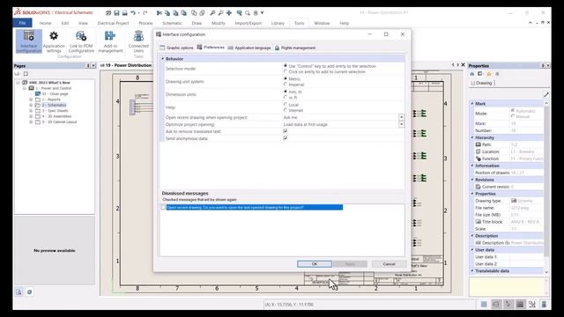This screenshot has width=564, height=317.
Task: Select 'Click on entity to add' option
Action: coord(286,72)
